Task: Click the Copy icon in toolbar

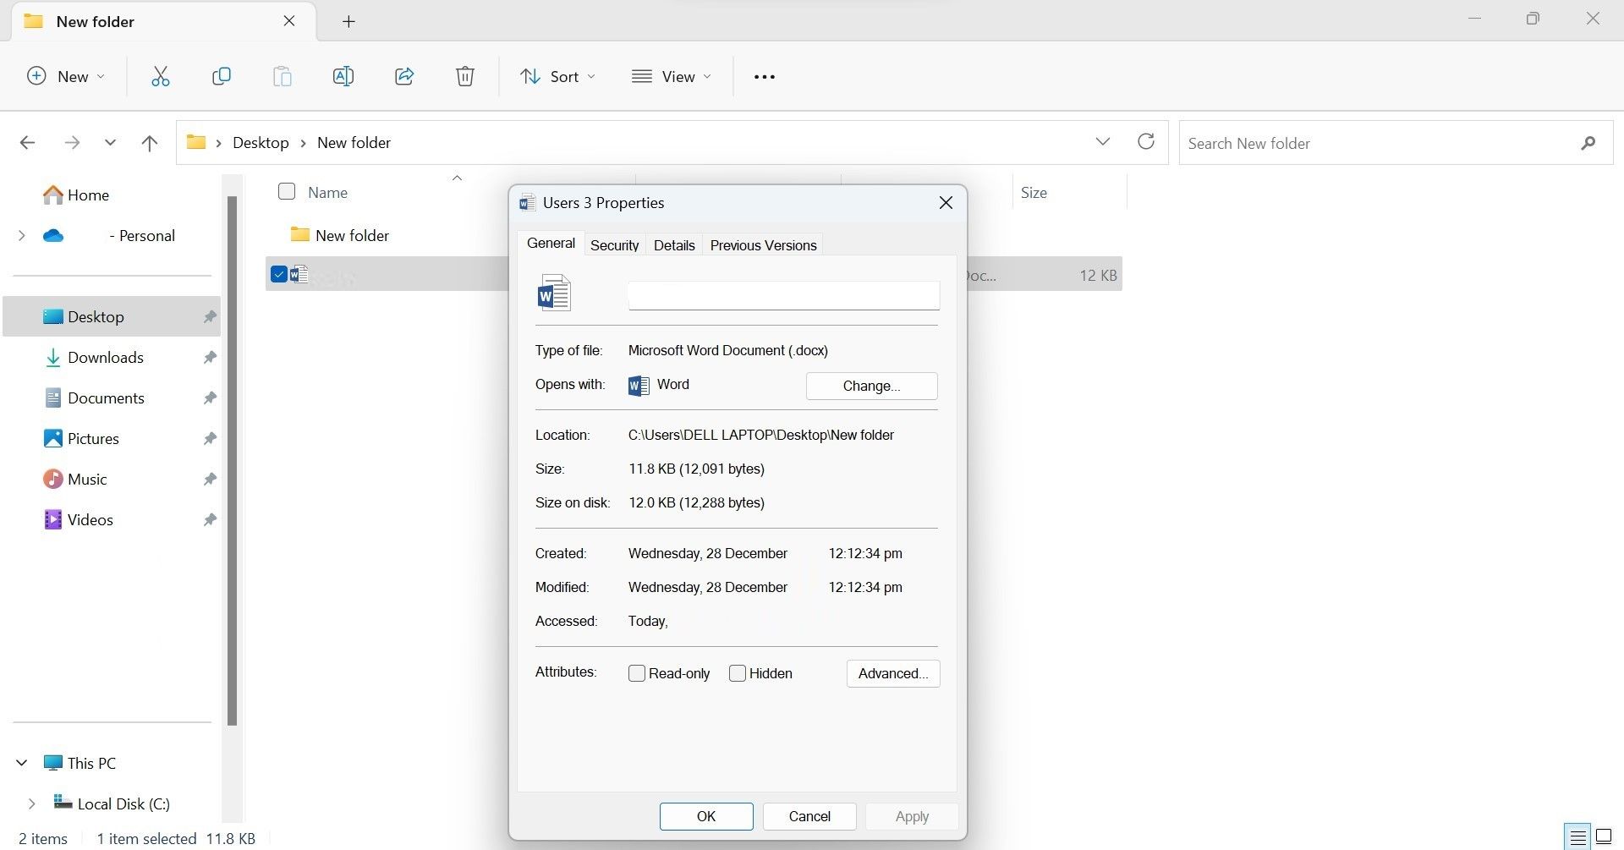Action: (222, 76)
